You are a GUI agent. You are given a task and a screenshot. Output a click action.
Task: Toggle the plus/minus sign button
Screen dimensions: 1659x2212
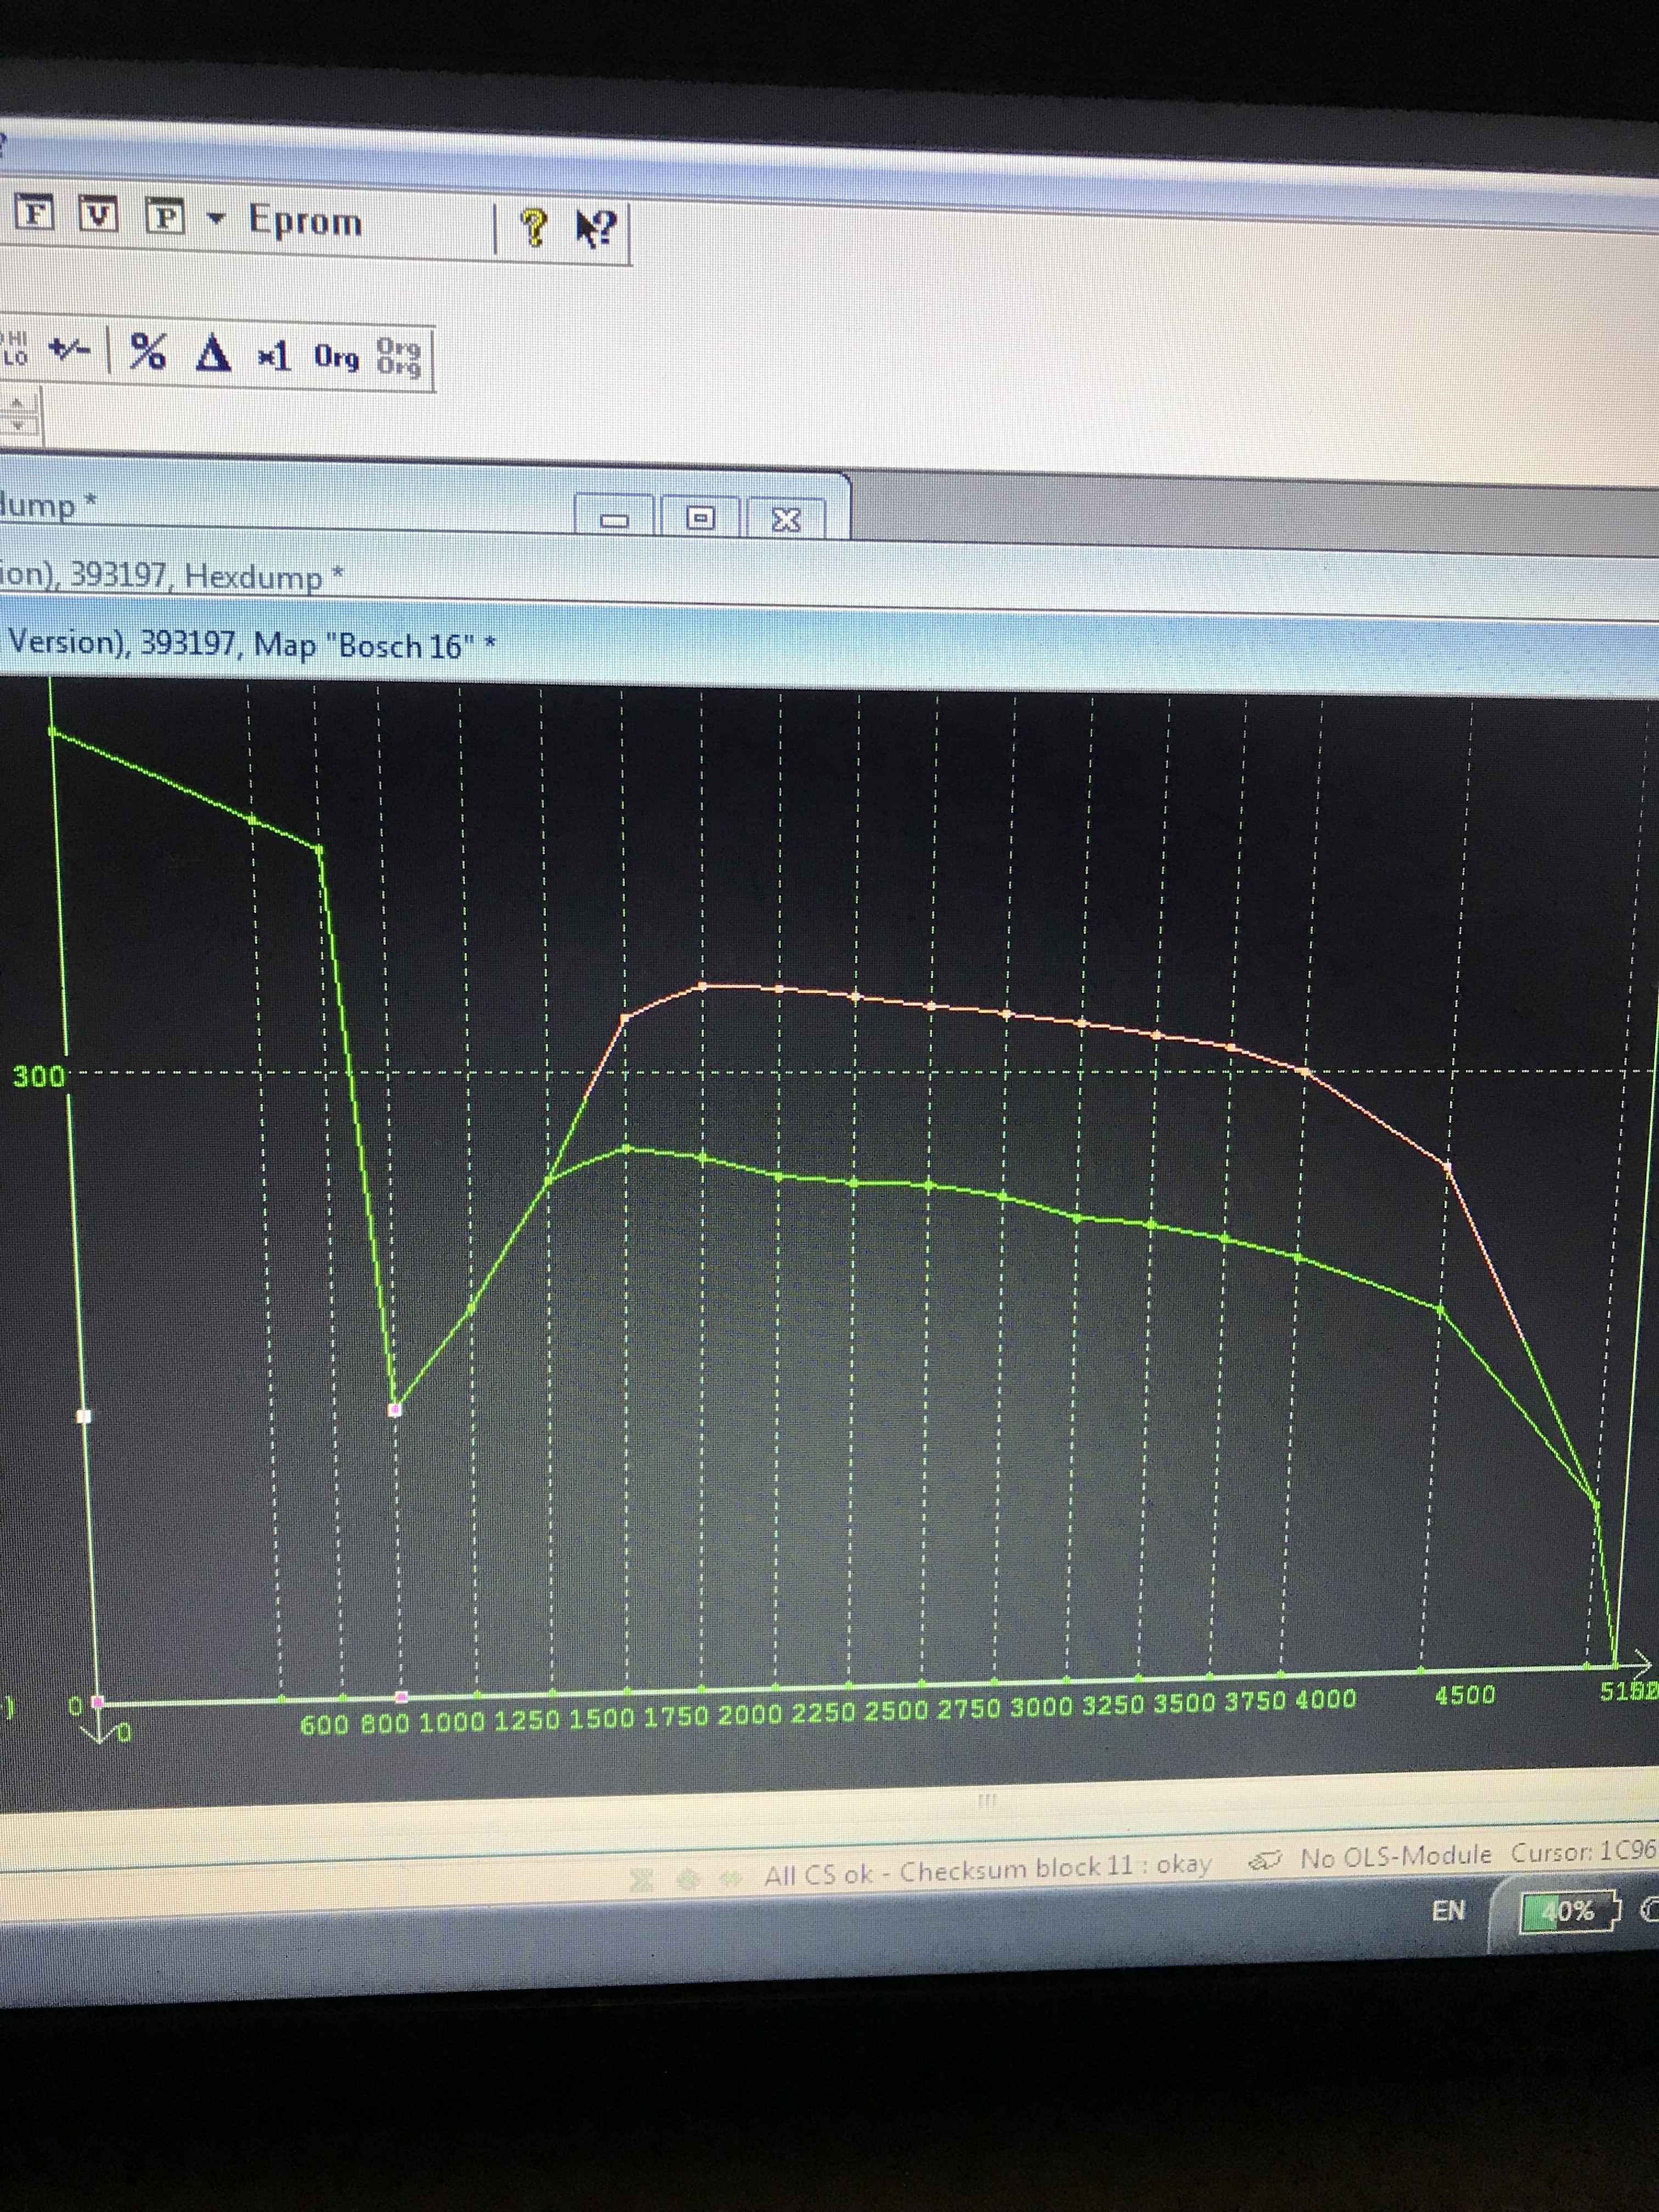70,349
